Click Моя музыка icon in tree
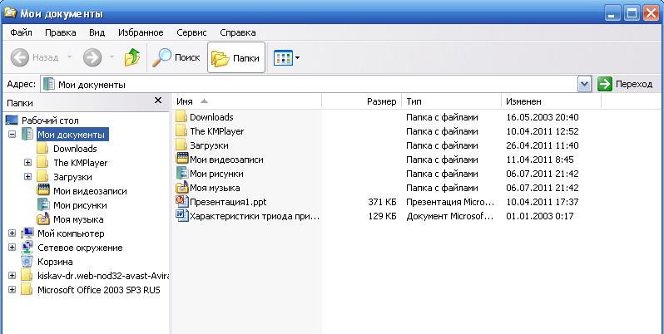The height and width of the screenshot is (334, 664). (x=43, y=219)
